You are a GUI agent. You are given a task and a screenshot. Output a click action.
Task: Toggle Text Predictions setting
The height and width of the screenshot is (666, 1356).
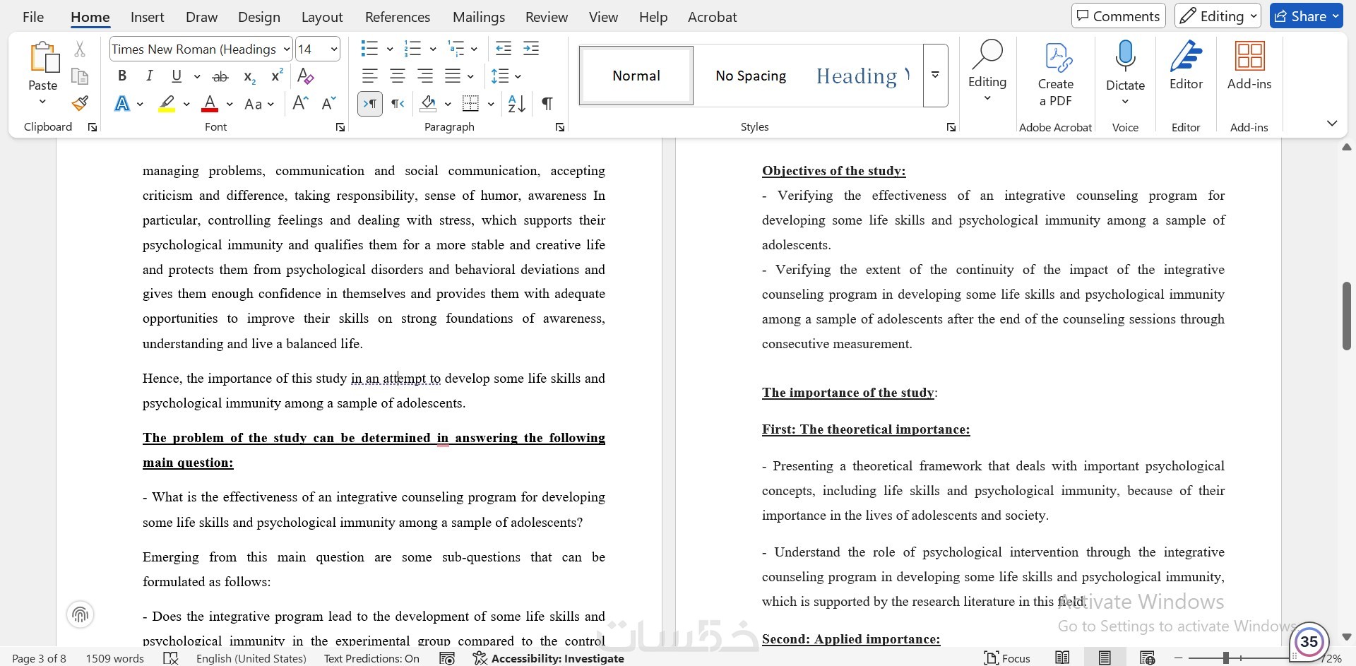(371, 658)
